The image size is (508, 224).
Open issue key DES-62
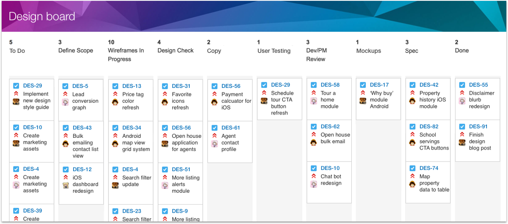330,126
